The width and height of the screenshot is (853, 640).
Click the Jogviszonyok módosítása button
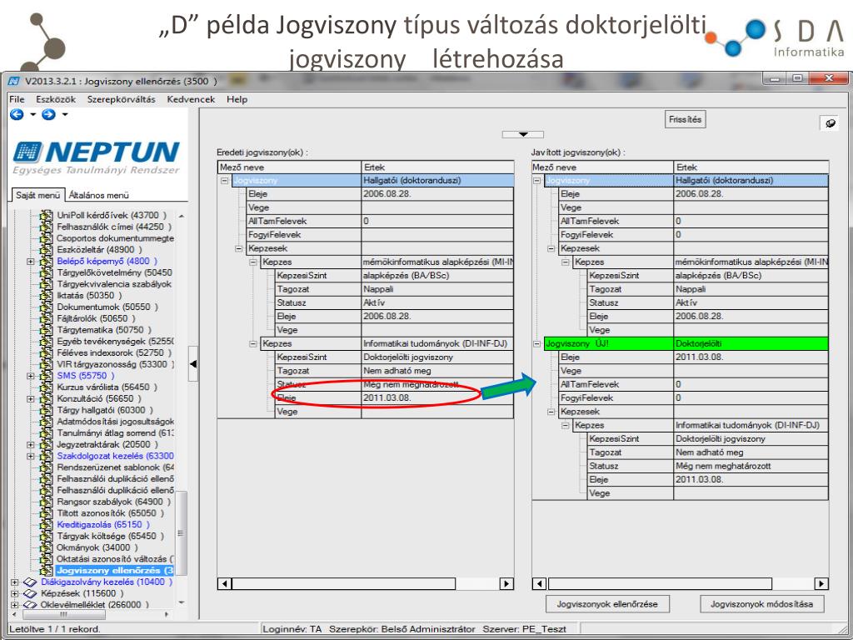[761, 604]
